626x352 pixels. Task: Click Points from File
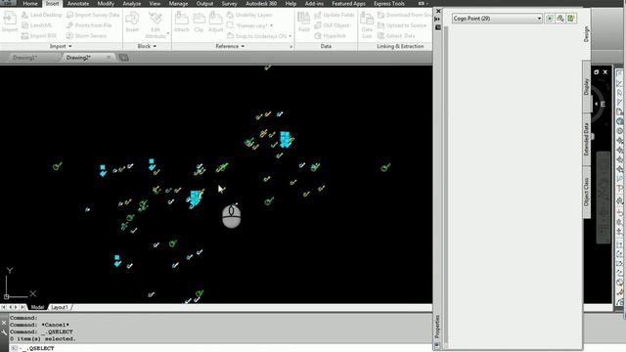[89, 25]
